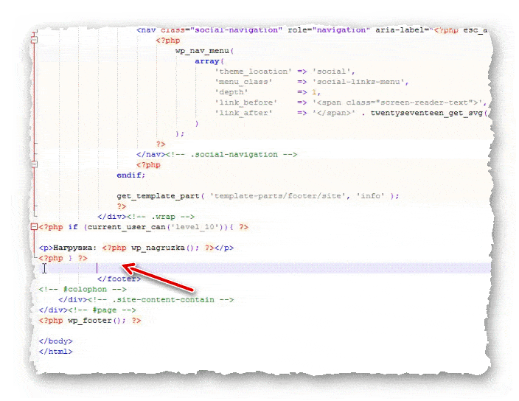Click the text 'wp_nav_menu('

[x=204, y=51]
